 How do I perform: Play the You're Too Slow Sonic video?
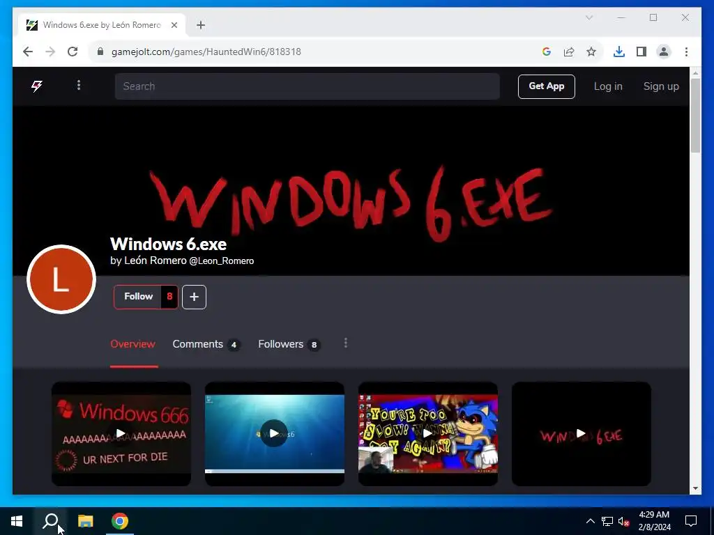click(x=428, y=434)
